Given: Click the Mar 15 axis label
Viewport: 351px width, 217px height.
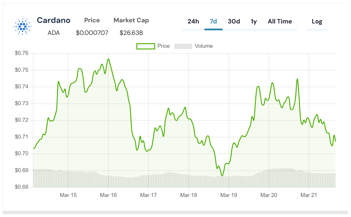Looking at the screenshot, I should (68, 195).
